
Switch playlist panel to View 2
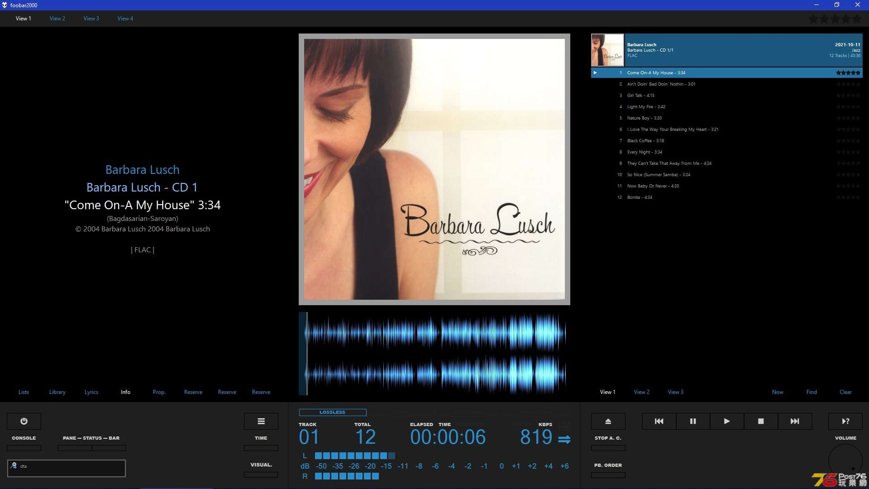642,392
